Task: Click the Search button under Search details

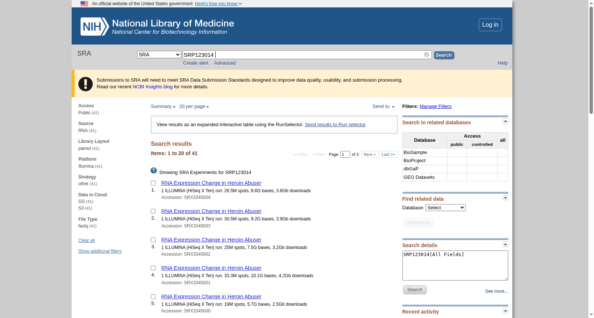Action: pos(415,290)
